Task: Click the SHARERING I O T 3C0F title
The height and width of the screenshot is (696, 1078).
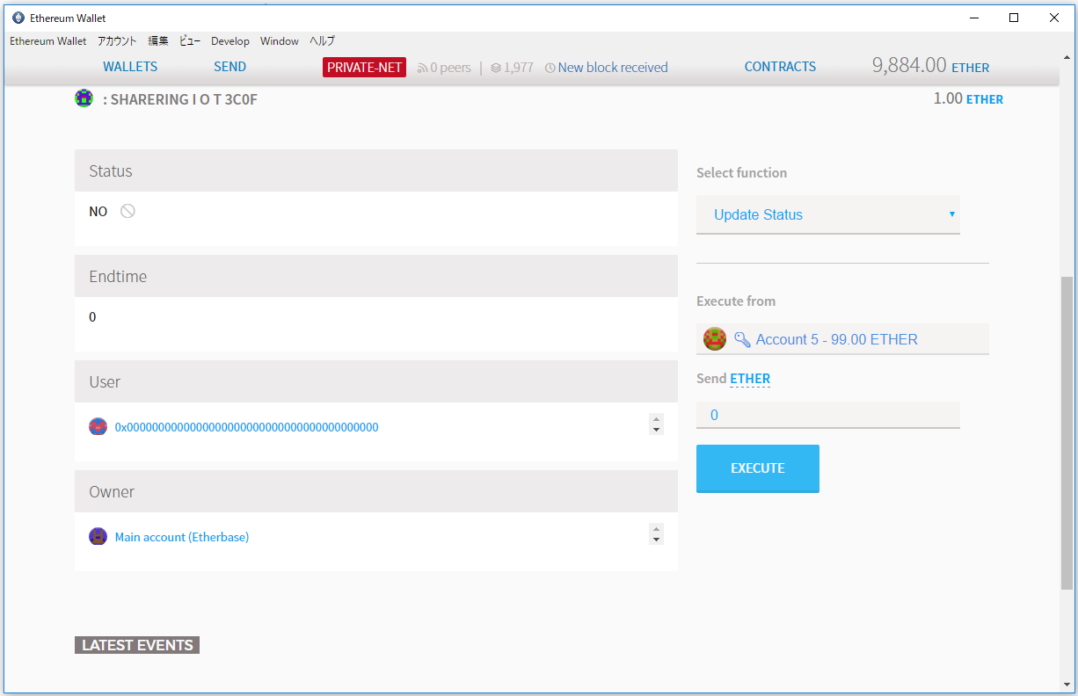Action: tap(180, 99)
